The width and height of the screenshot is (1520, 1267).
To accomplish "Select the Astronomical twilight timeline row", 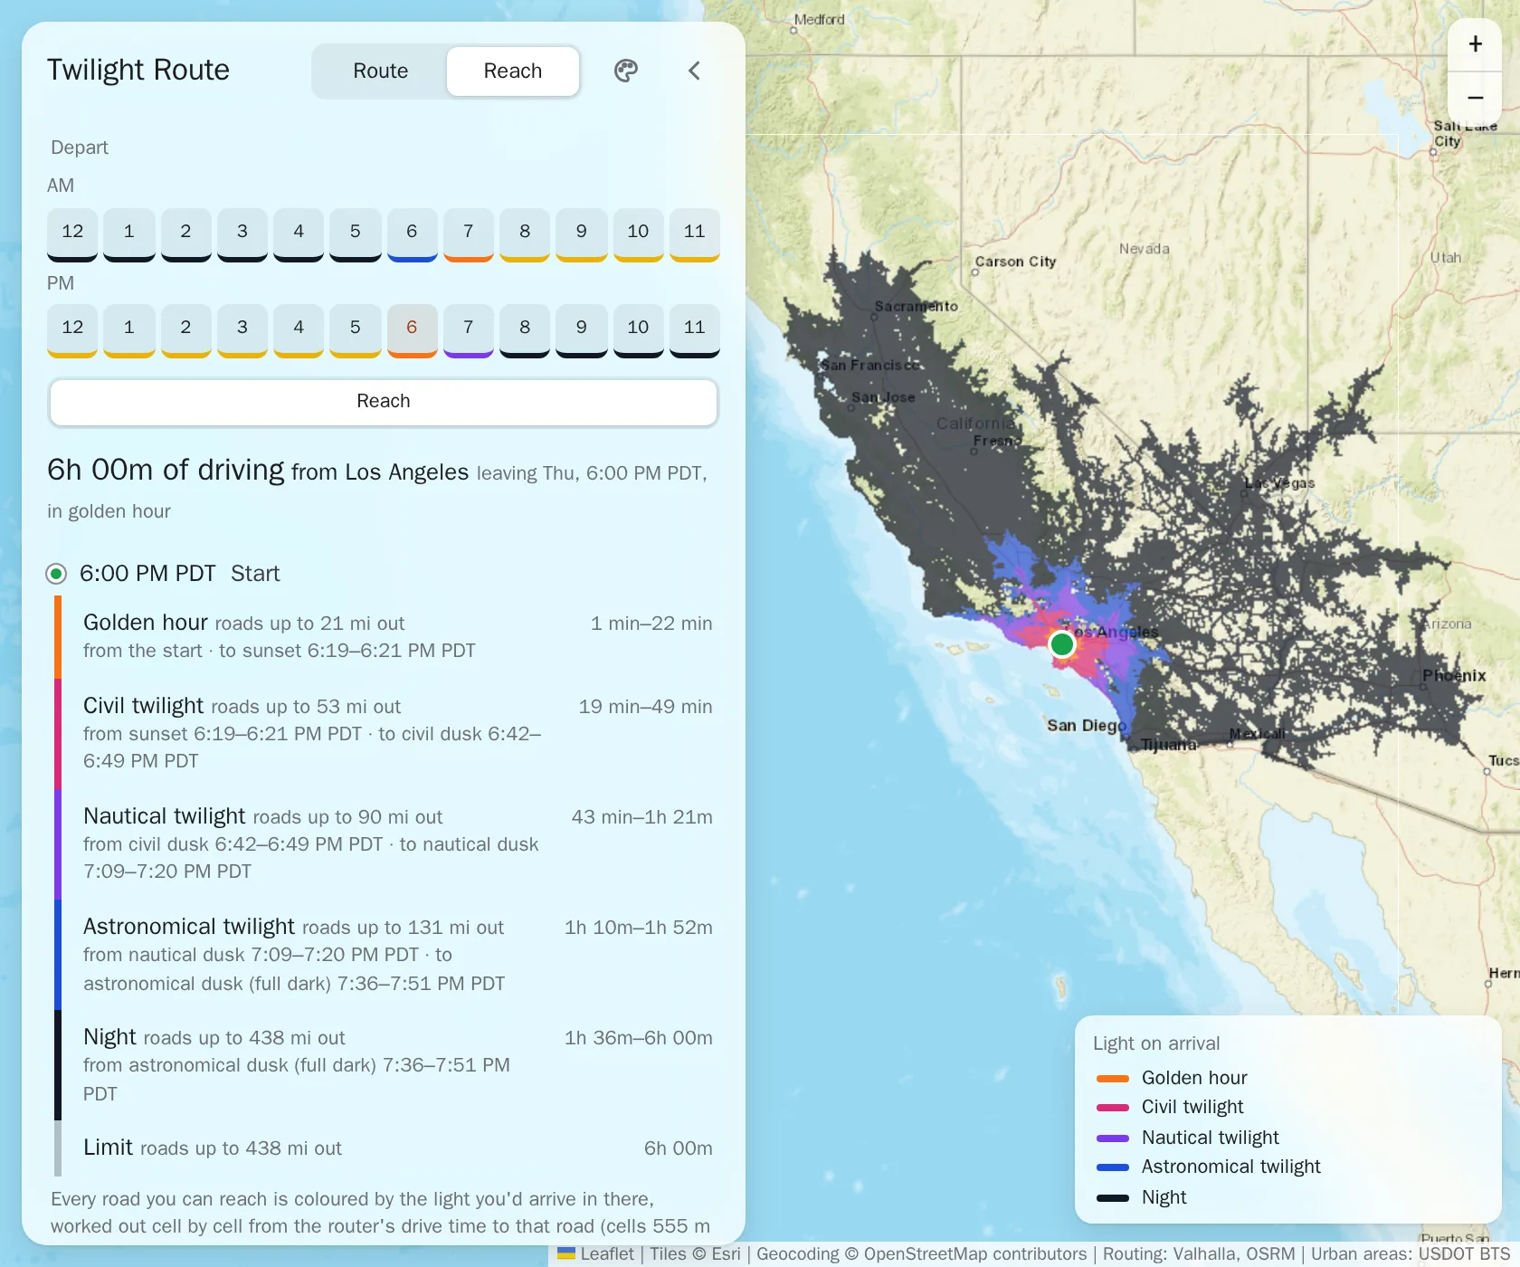I will tap(384, 955).
